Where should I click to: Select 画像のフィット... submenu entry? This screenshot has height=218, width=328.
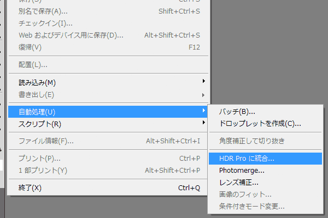[265, 195]
